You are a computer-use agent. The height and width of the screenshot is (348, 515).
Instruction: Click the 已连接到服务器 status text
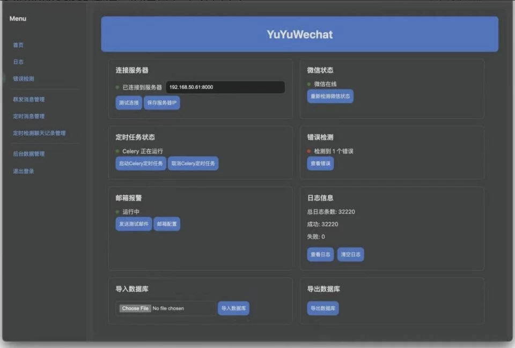(x=142, y=87)
